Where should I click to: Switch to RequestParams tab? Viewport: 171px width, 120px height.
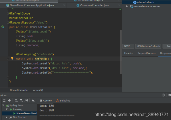click(146, 53)
